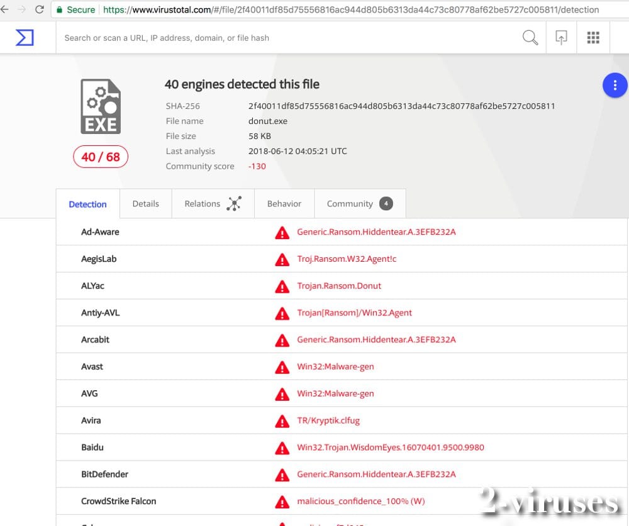Viewport: 629px width, 526px height.
Task: Click the file name donut.exe
Action: (x=267, y=121)
